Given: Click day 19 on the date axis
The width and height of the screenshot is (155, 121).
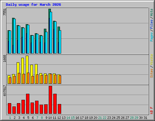Looking at the screenshot, I should click(91, 118).
